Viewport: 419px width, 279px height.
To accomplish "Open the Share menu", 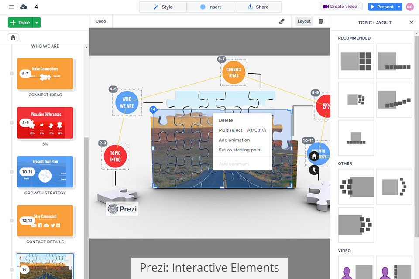I will (x=258, y=7).
